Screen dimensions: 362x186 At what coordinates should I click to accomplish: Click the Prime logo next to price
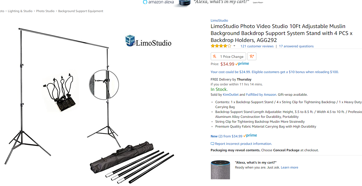(x=242, y=64)
